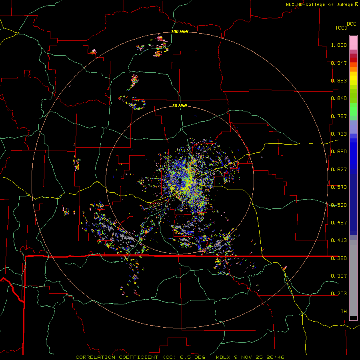Click the 0.840 color scale value
Viewport: 360px width, 360px height.
click(x=339, y=98)
